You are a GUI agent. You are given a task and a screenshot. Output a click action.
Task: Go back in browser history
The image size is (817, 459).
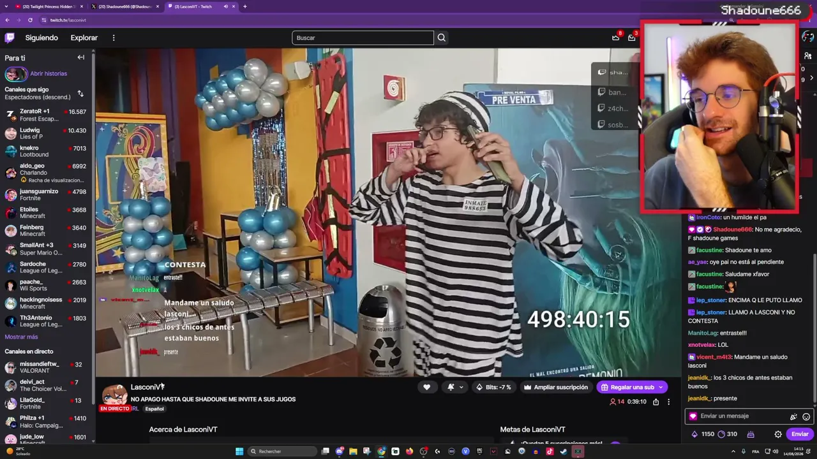coord(8,20)
